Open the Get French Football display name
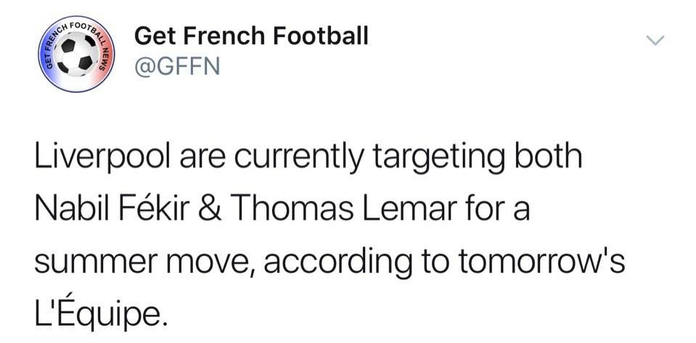 [252, 35]
